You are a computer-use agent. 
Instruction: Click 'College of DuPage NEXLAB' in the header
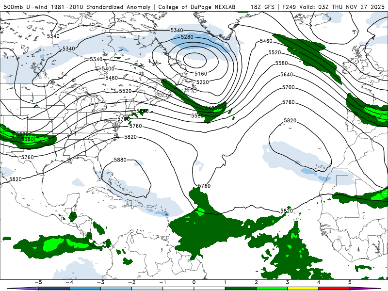197,7
